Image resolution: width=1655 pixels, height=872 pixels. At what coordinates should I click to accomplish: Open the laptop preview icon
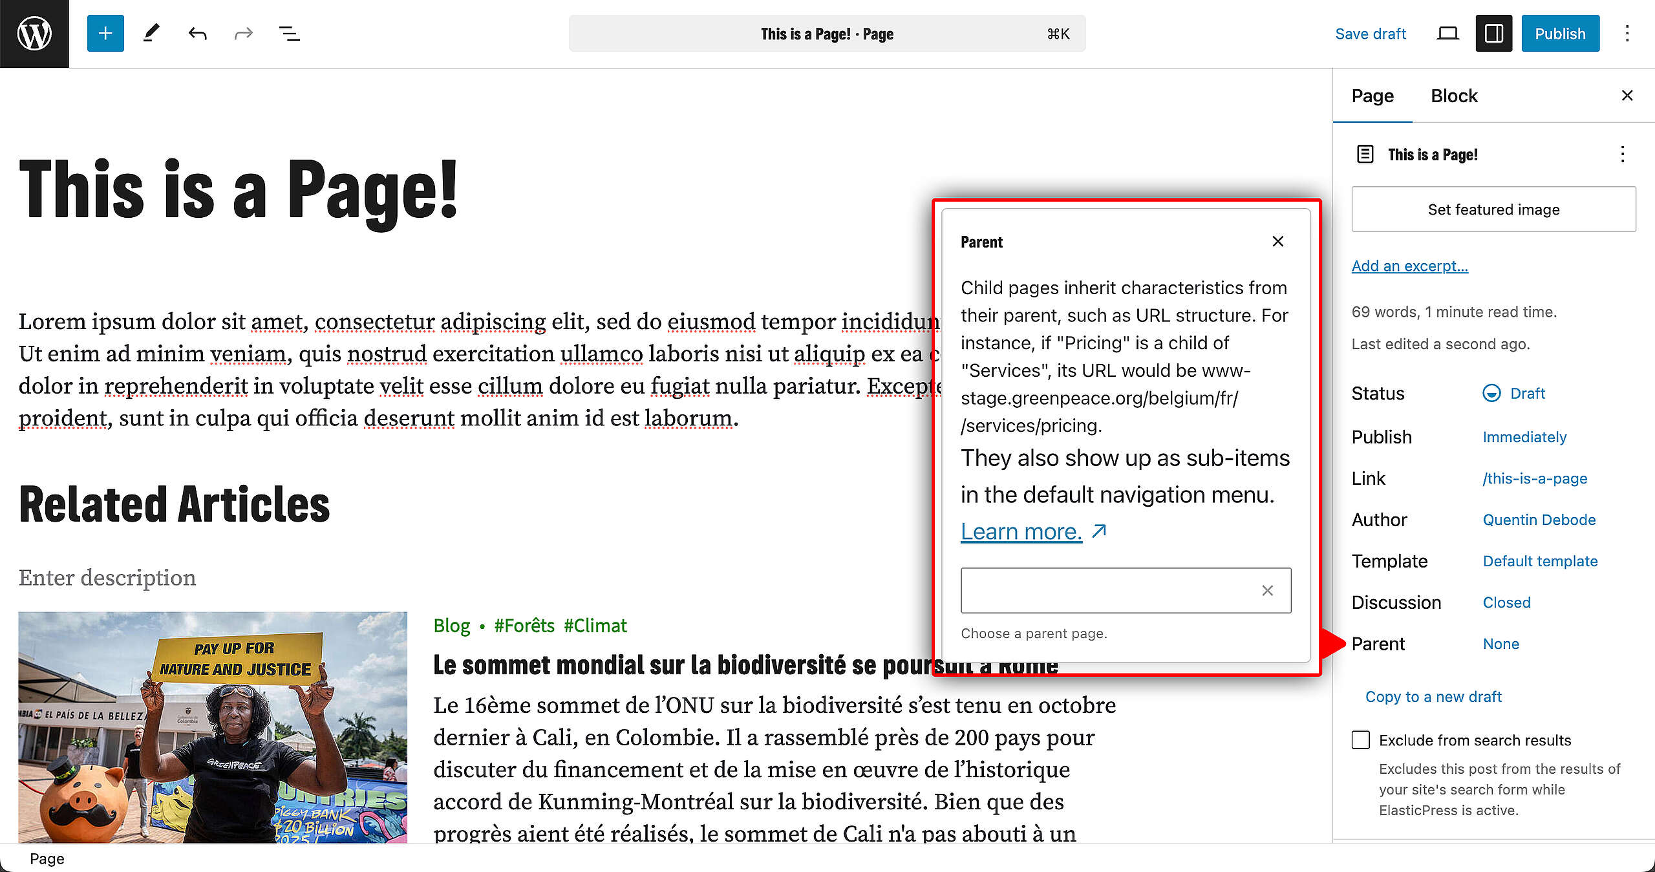[1447, 34]
